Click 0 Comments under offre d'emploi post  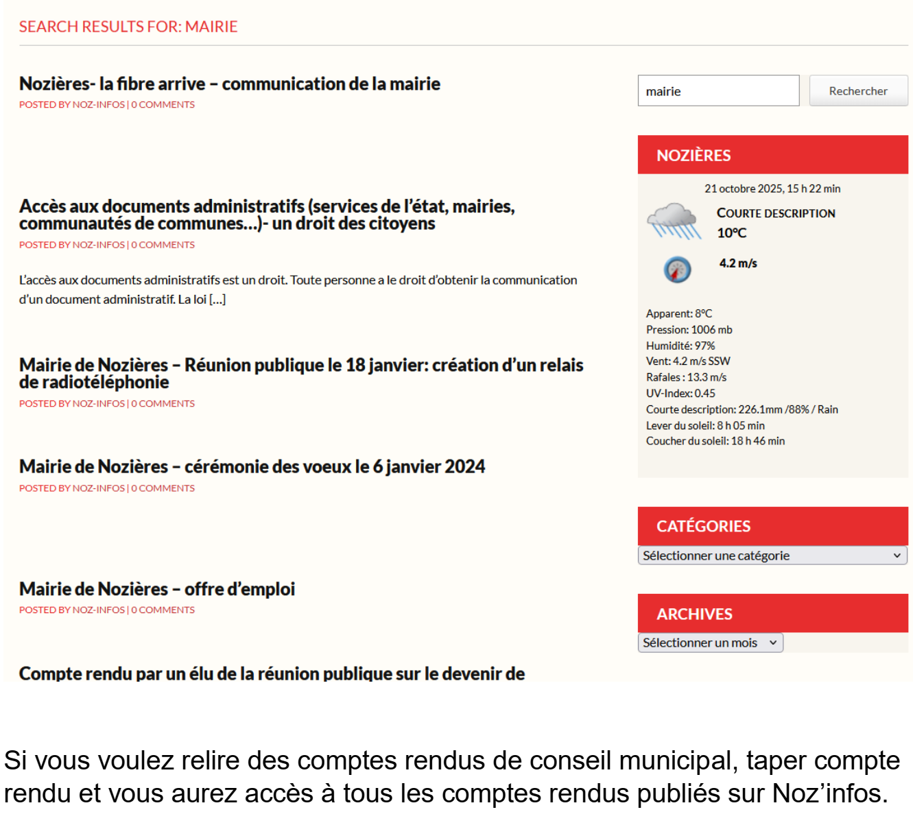coord(163,610)
